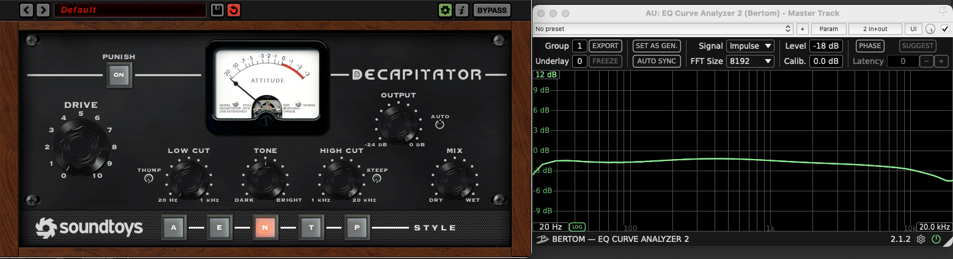953x259 pixels.
Task: Click the Level -18 dB field
Action: 826,46
